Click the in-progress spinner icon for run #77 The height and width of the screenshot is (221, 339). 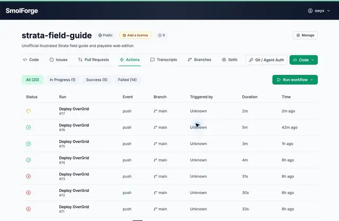click(x=28, y=111)
